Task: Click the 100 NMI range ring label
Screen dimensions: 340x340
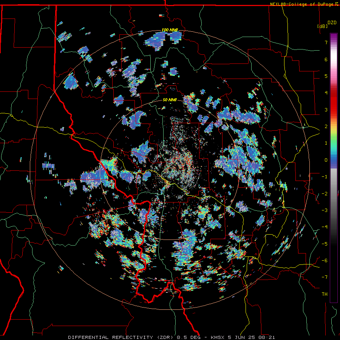Action: click(170, 30)
